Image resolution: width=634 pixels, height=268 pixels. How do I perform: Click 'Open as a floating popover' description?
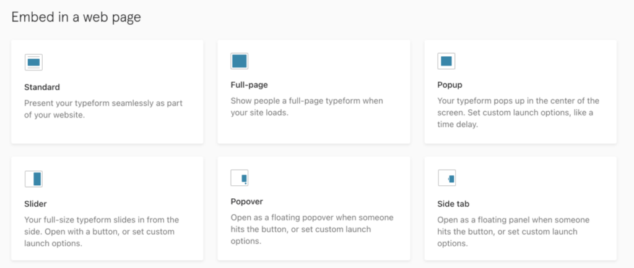tap(312, 229)
